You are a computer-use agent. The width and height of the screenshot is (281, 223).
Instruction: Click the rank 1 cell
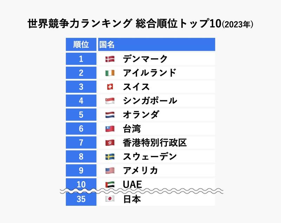pos(81,59)
